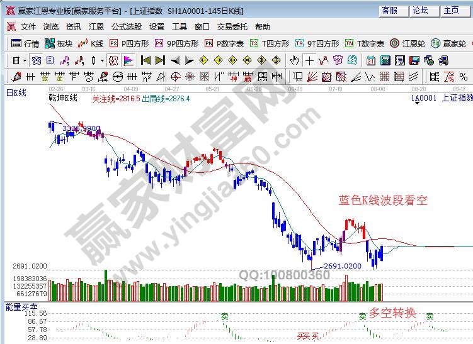Select the P四方形 square tool

point(130,43)
